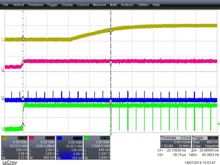The height and width of the screenshot is (165, 220).
Task: Click the C2 channel descriptor label
Action: click(x=31, y=138)
